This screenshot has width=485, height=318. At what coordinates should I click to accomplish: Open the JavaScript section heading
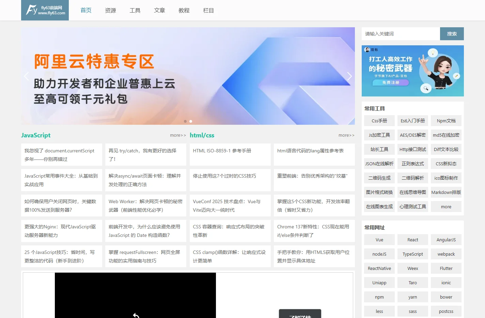click(36, 135)
